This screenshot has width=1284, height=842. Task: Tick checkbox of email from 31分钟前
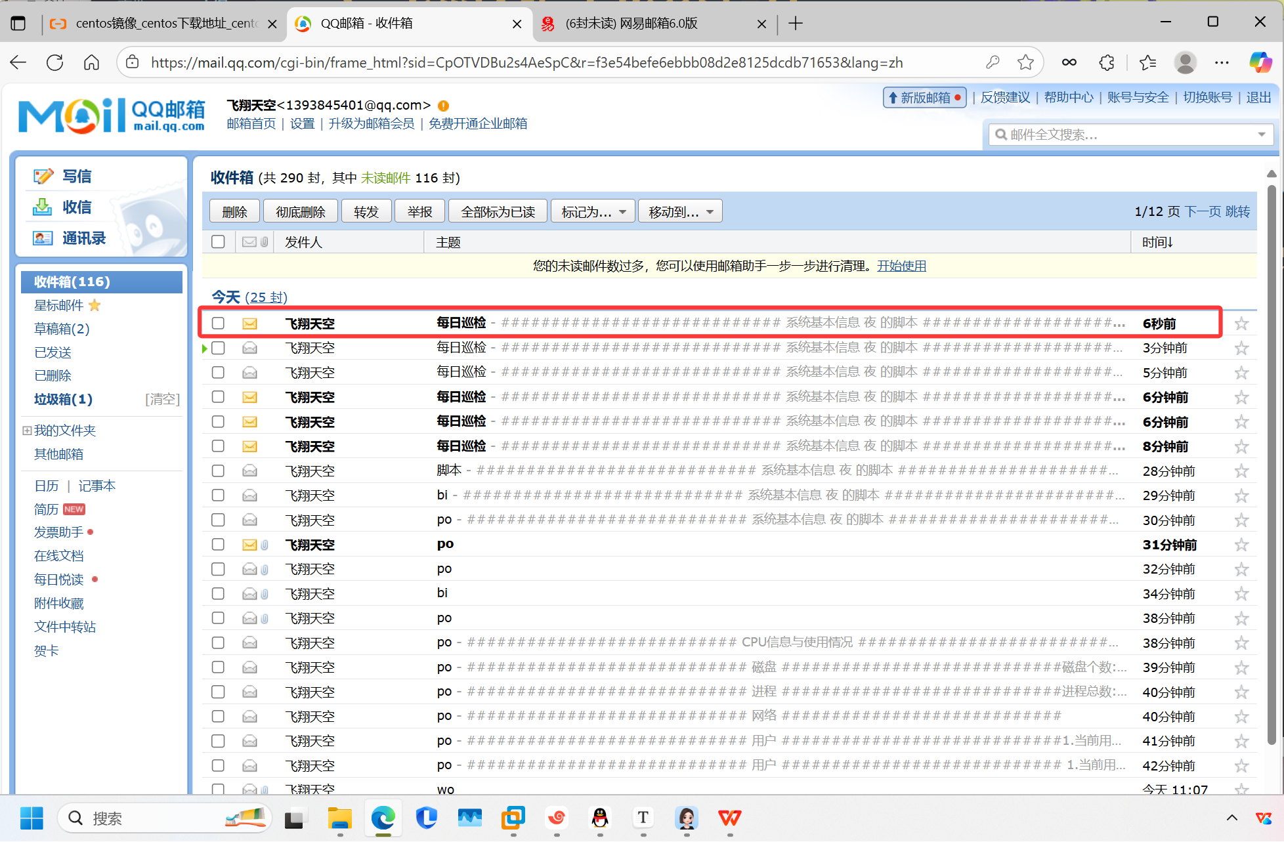point(218,545)
